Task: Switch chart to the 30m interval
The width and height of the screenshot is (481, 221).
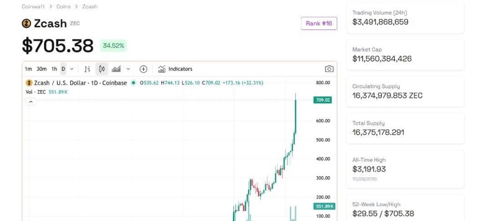Action: coord(41,69)
